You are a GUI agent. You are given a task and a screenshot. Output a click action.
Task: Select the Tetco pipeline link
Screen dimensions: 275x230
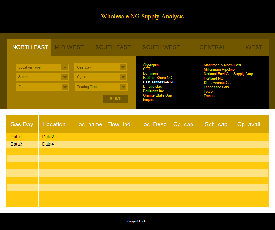point(208,91)
